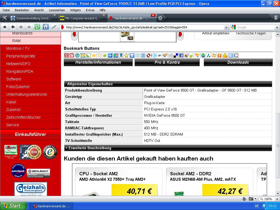
Task: Click the Technische Fragen link
Action: tap(250, 33)
